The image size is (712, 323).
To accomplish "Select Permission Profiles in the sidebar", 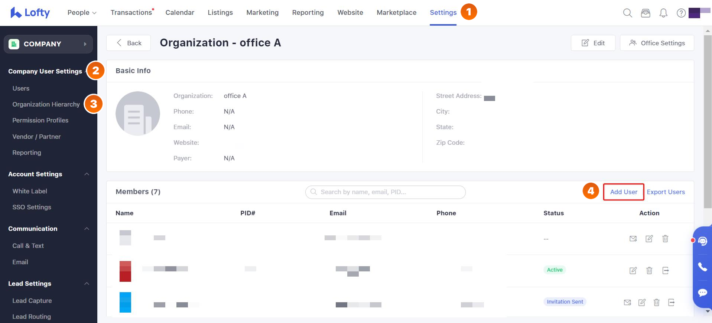I will tap(40, 120).
